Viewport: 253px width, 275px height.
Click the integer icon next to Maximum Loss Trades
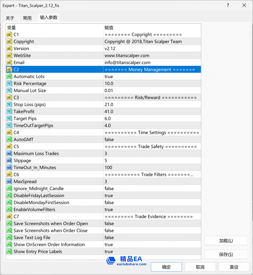(x=9, y=154)
